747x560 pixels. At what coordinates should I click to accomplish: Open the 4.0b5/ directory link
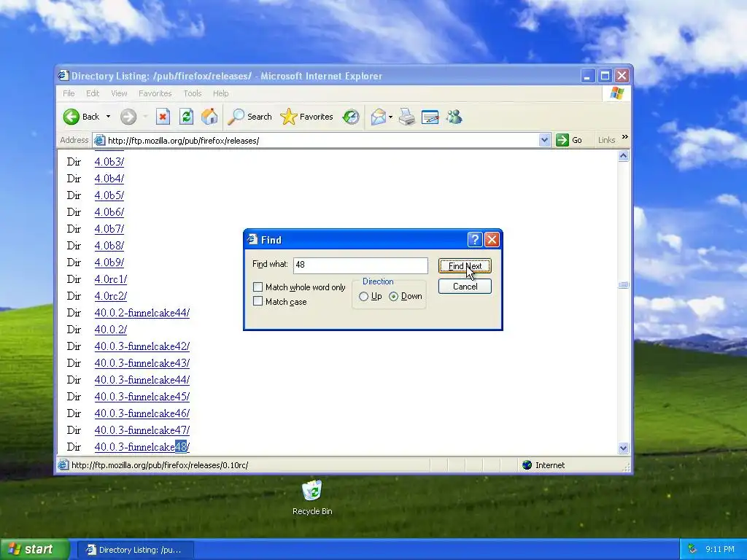[x=109, y=195]
